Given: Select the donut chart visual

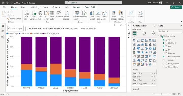Looking at the screenshot, I should 150,48.
